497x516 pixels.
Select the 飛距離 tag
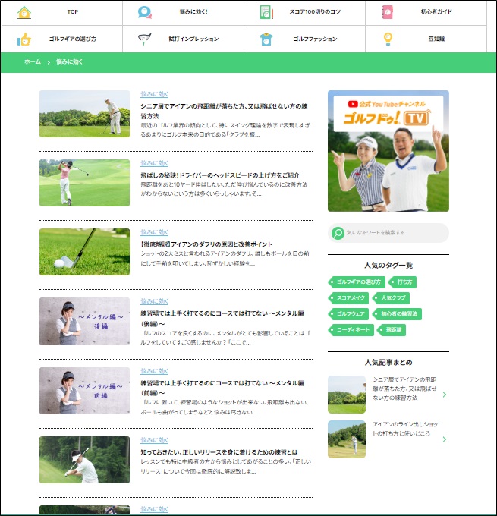392,330
